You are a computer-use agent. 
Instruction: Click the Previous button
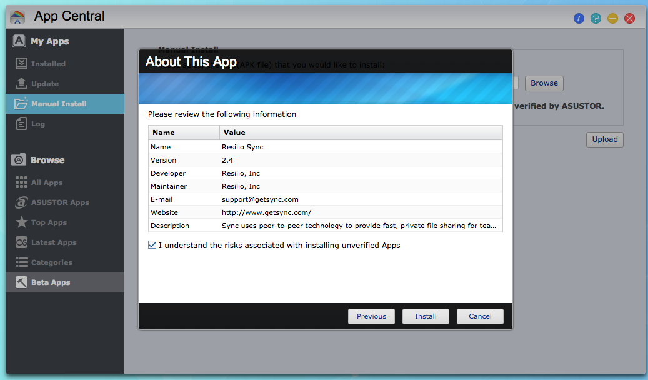click(x=371, y=316)
